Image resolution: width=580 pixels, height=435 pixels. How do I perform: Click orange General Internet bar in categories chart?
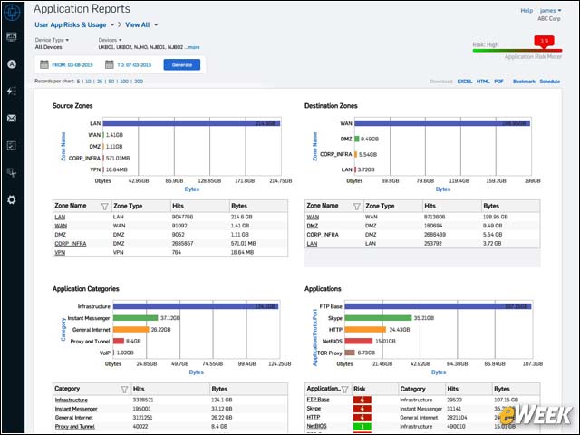pos(130,330)
